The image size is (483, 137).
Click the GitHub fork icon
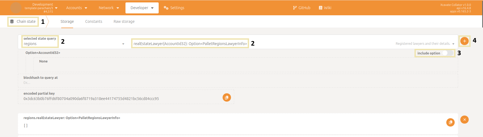point(295,8)
